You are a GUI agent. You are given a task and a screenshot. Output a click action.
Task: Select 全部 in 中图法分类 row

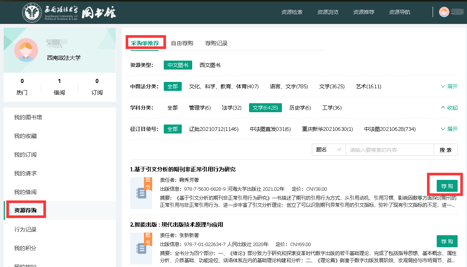coord(173,86)
